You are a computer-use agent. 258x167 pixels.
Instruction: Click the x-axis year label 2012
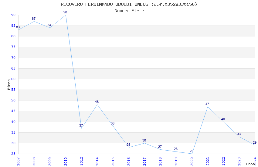click(x=81, y=162)
